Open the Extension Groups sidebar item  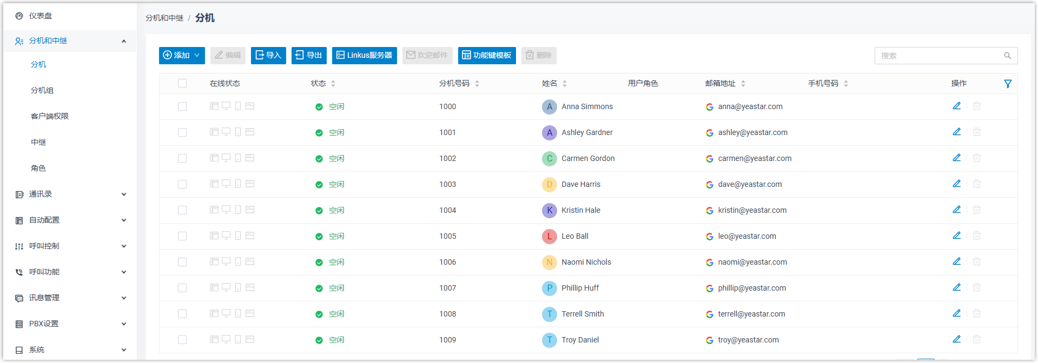[42, 90]
